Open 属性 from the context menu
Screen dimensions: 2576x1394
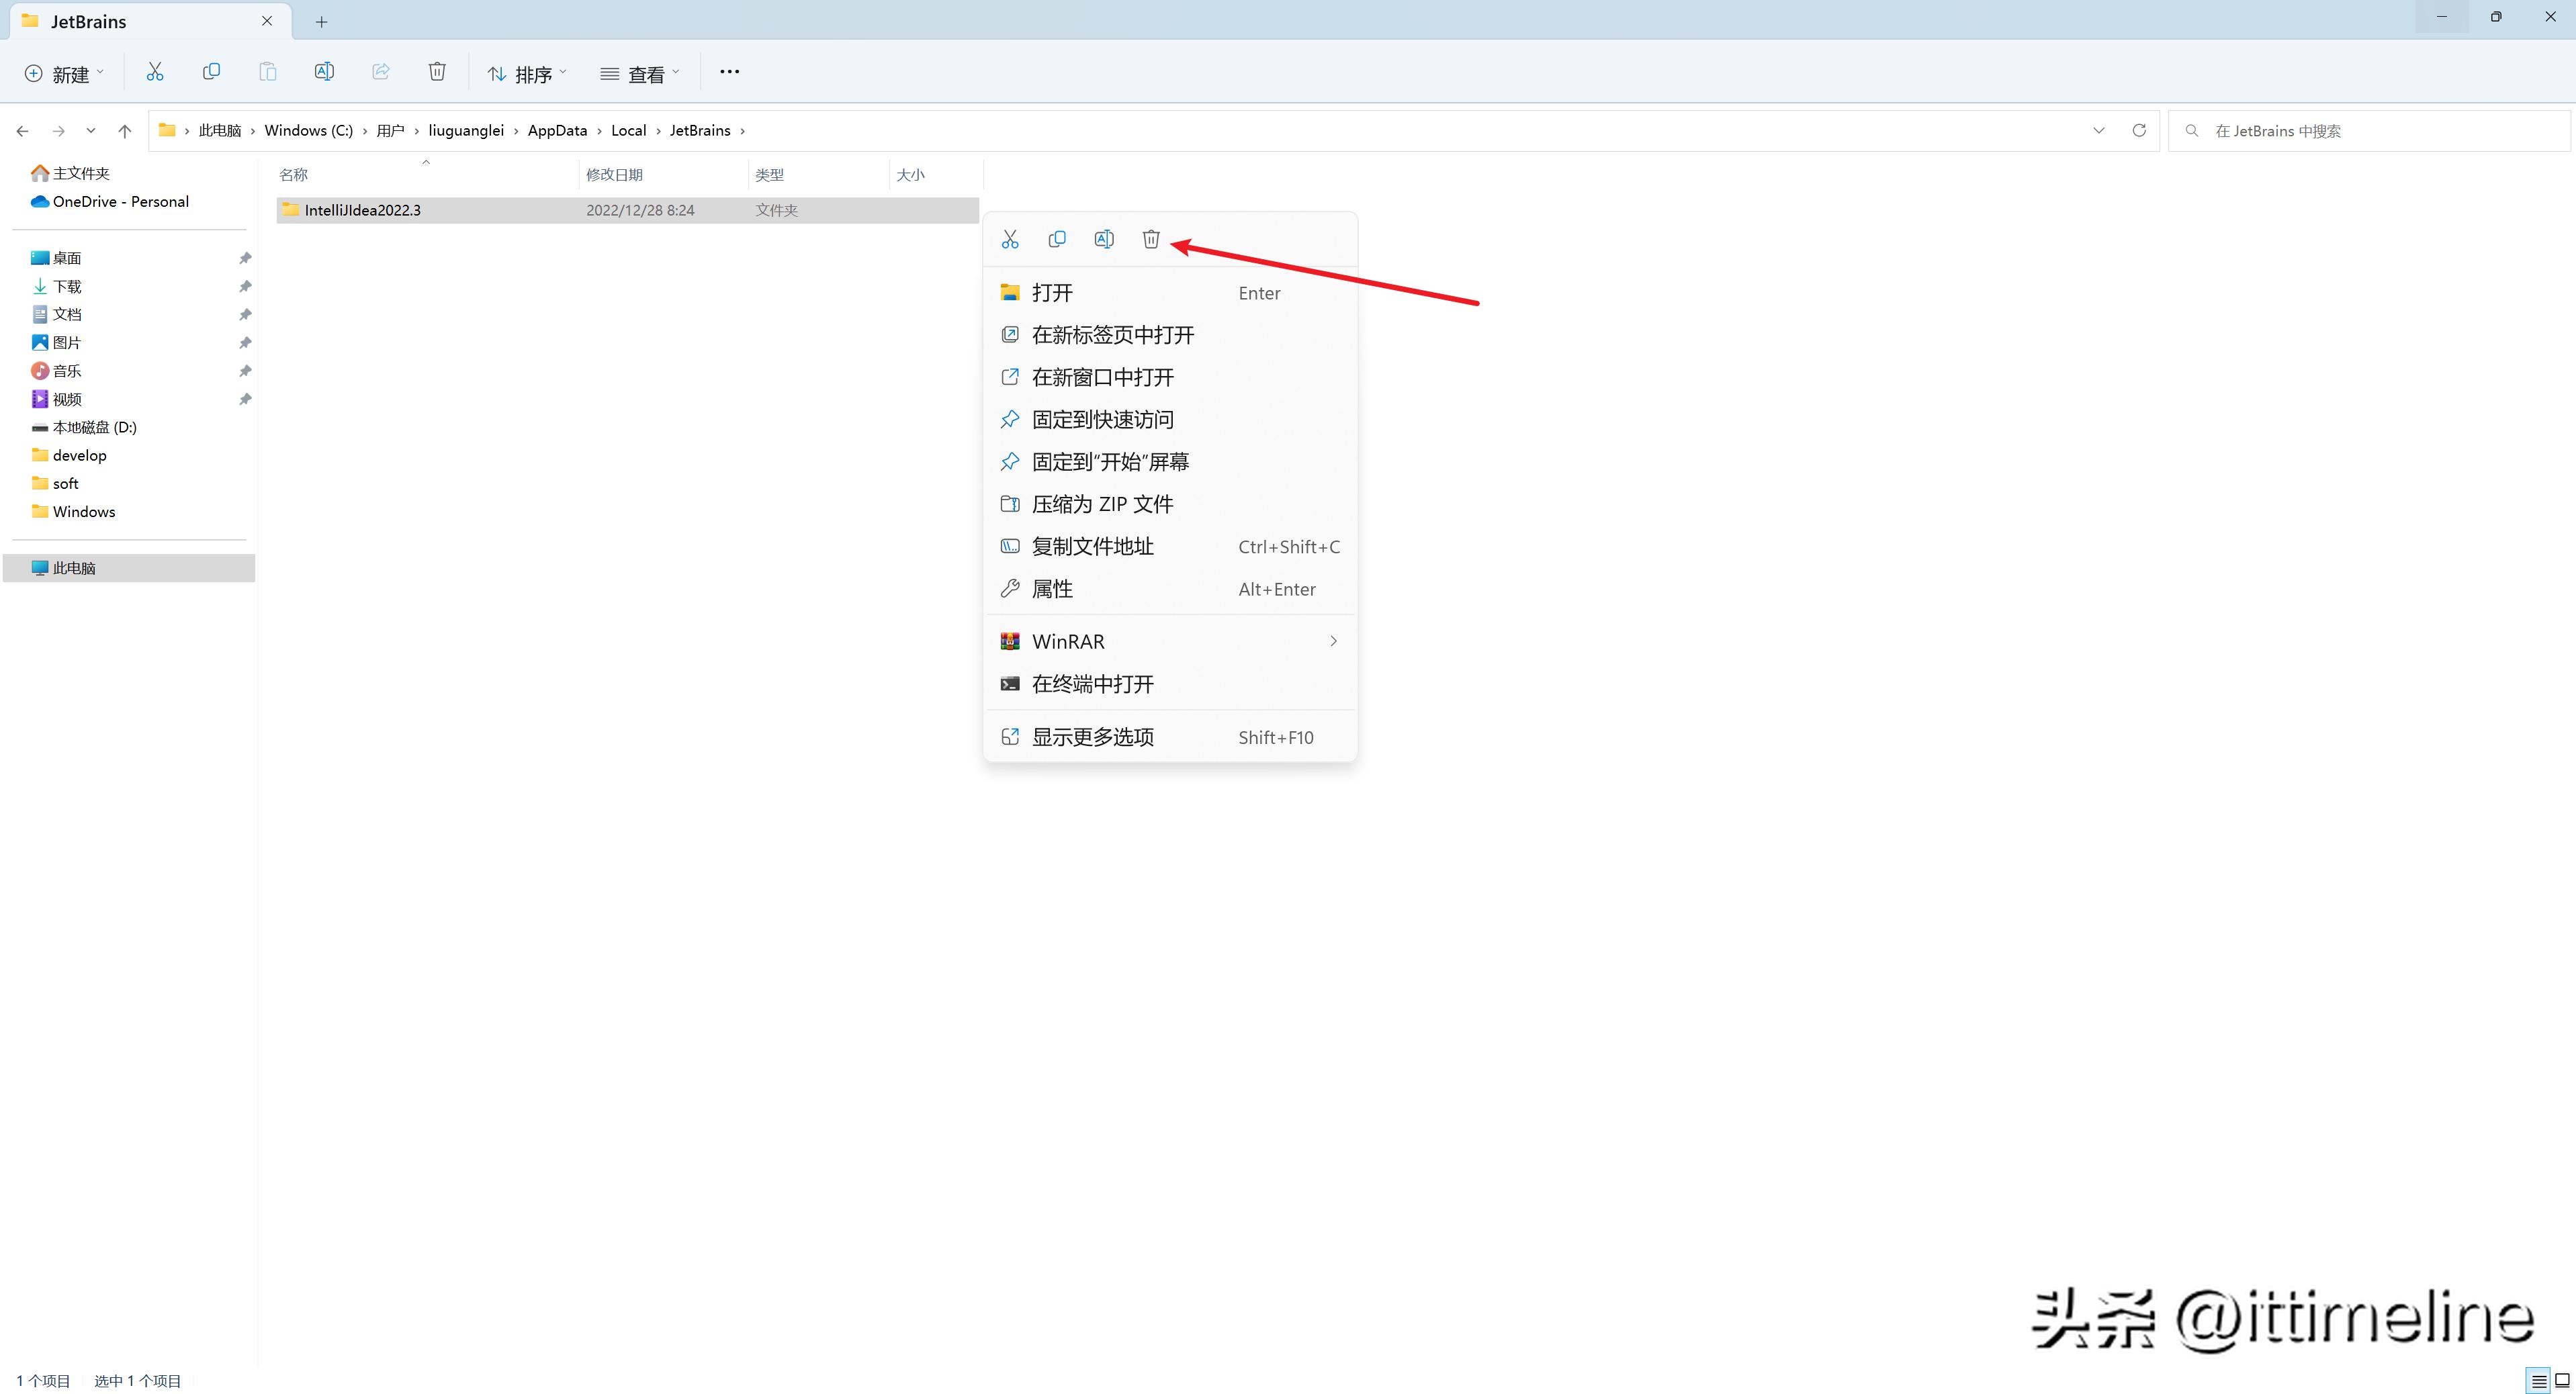tap(1170, 589)
